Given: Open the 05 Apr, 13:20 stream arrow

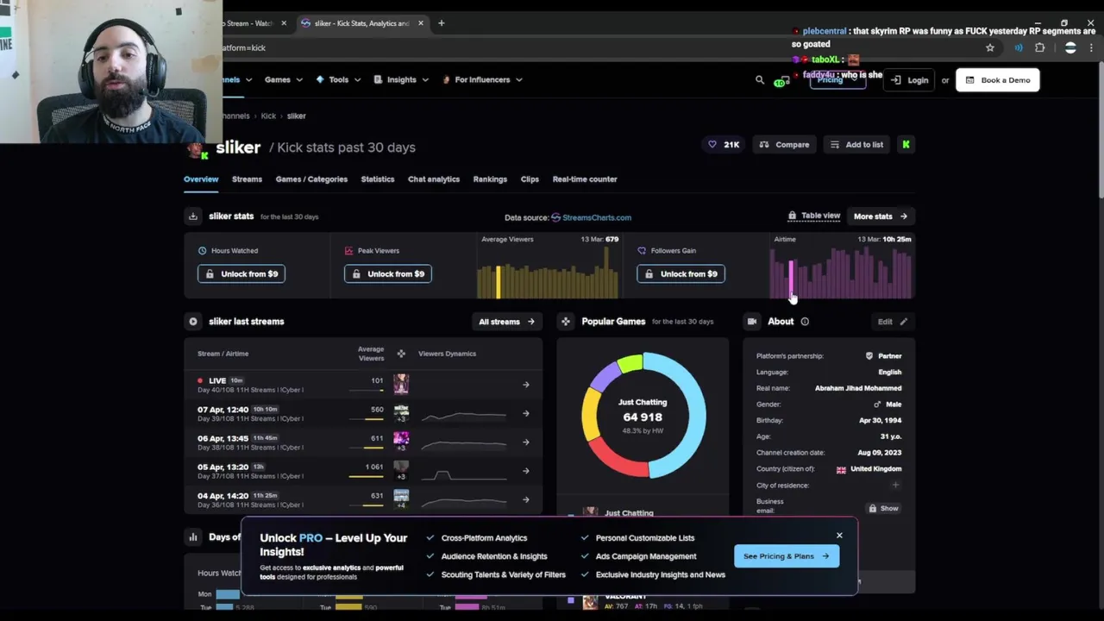Looking at the screenshot, I should [526, 471].
